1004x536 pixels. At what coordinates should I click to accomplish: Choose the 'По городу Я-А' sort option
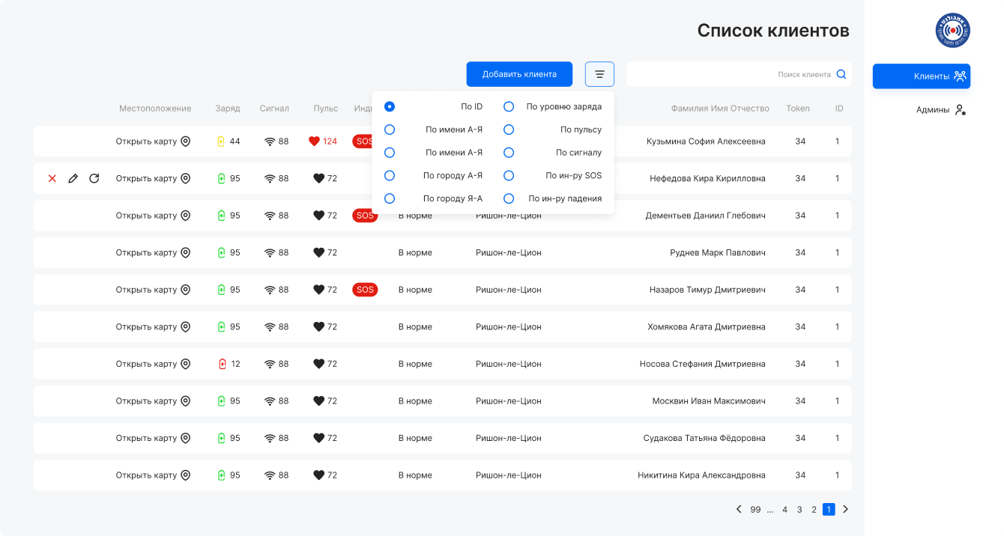(x=390, y=198)
